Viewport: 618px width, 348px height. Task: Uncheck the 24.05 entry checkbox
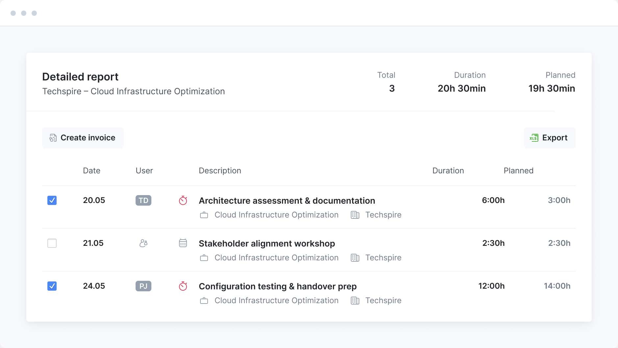point(52,286)
